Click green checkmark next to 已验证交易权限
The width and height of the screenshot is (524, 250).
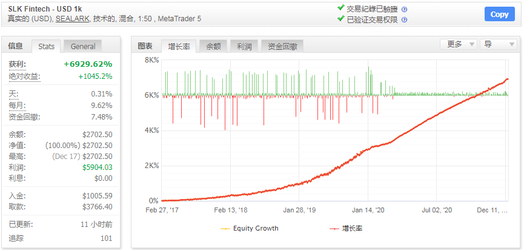coord(340,18)
